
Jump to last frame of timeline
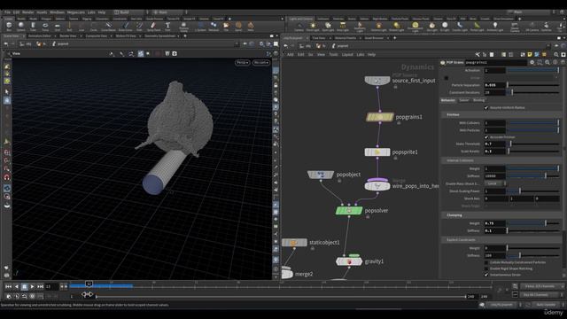coord(40,286)
